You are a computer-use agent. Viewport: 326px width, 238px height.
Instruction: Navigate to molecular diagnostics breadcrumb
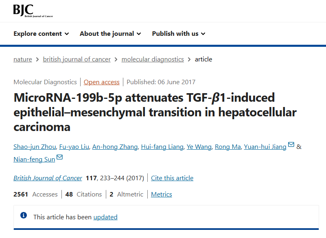[153, 59]
